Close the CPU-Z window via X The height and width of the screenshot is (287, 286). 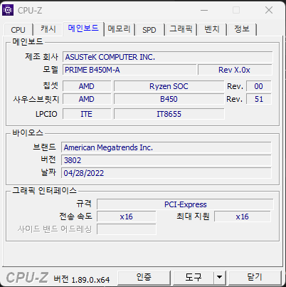(269, 10)
